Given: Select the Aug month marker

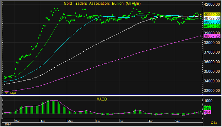Looking at the screenshot, I should (151, 121).
